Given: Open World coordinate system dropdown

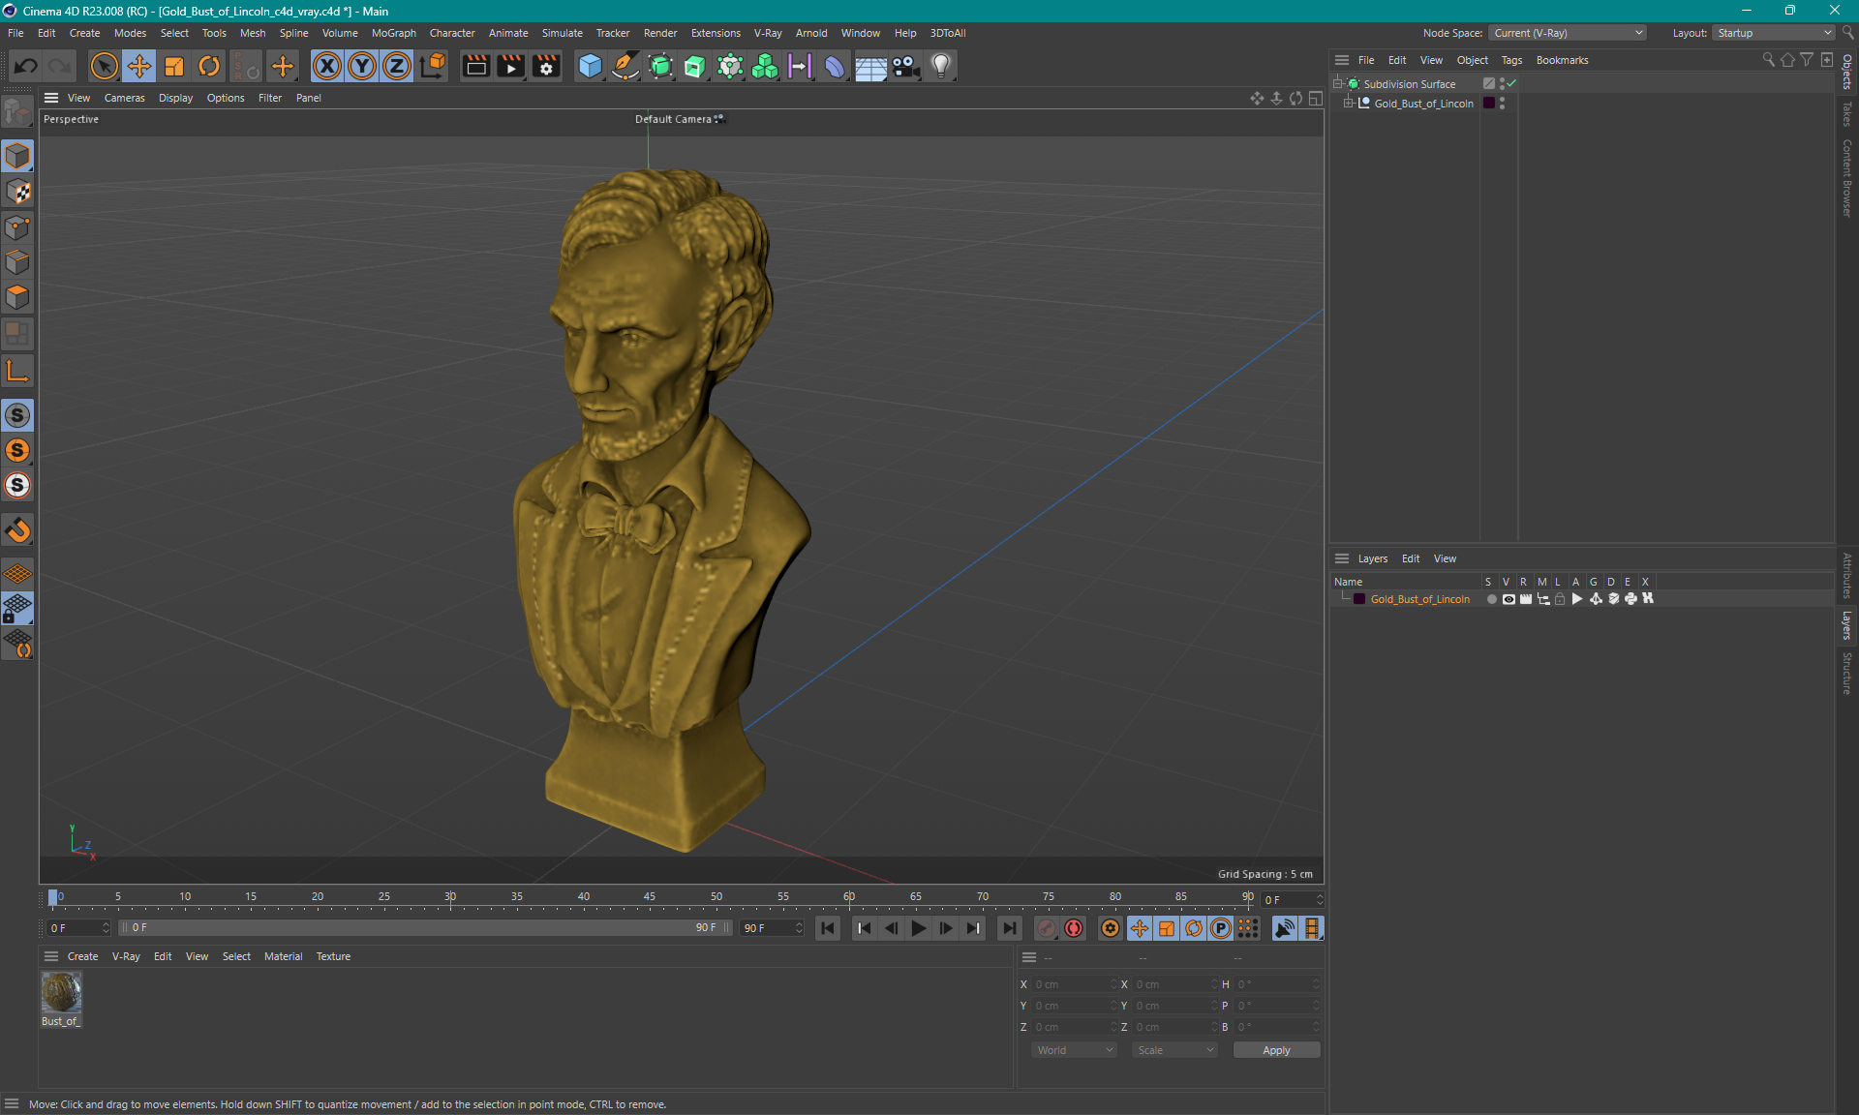Looking at the screenshot, I should point(1074,1050).
